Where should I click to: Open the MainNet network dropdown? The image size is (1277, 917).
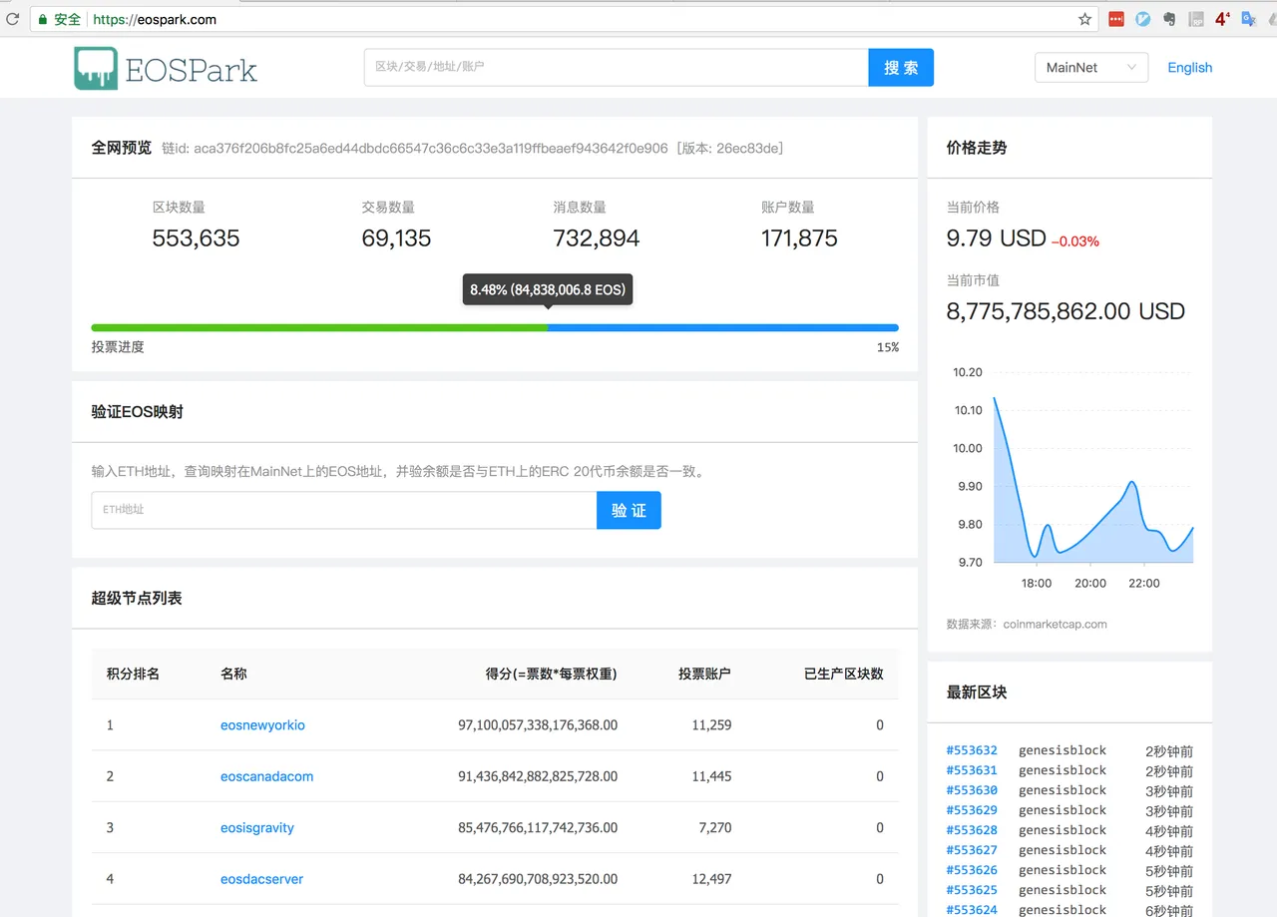(x=1091, y=68)
